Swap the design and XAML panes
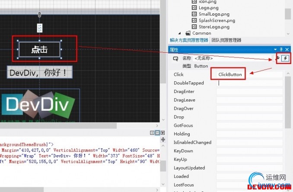 (x=163, y=140)
